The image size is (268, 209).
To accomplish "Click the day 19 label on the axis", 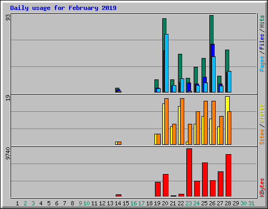I will tap(157, 203).
